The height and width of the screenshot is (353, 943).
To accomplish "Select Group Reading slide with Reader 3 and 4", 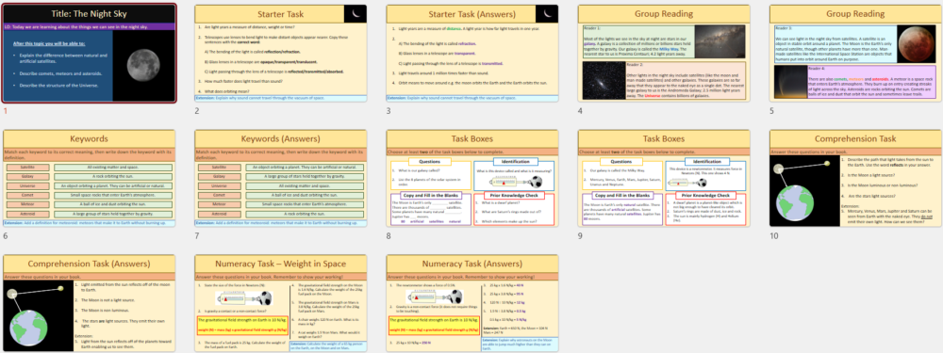I will [856, 54].
